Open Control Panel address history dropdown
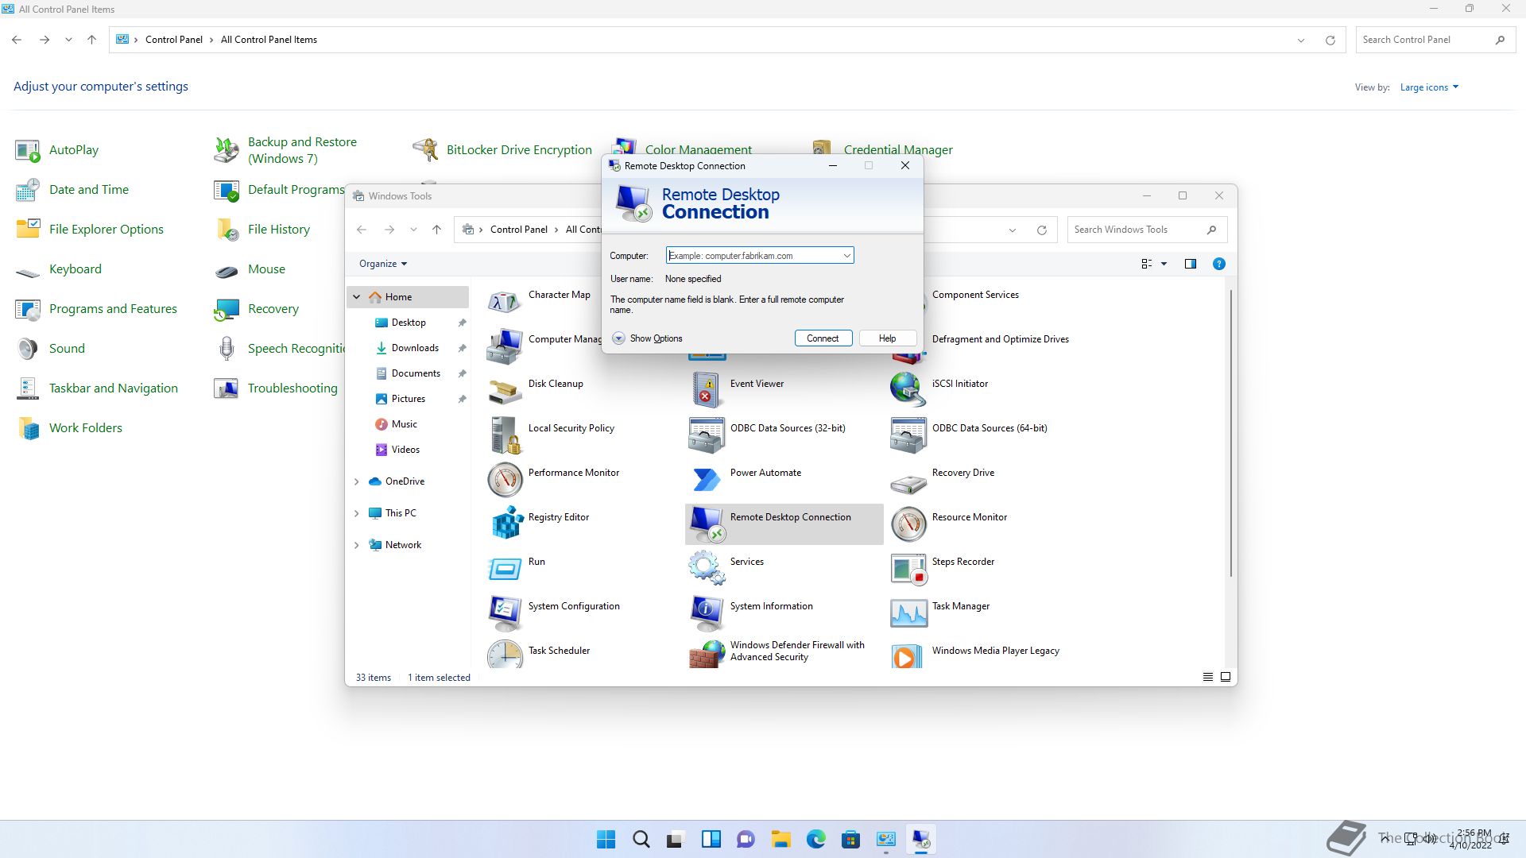Screen dimensions: 1526x858 point(1301,40)
